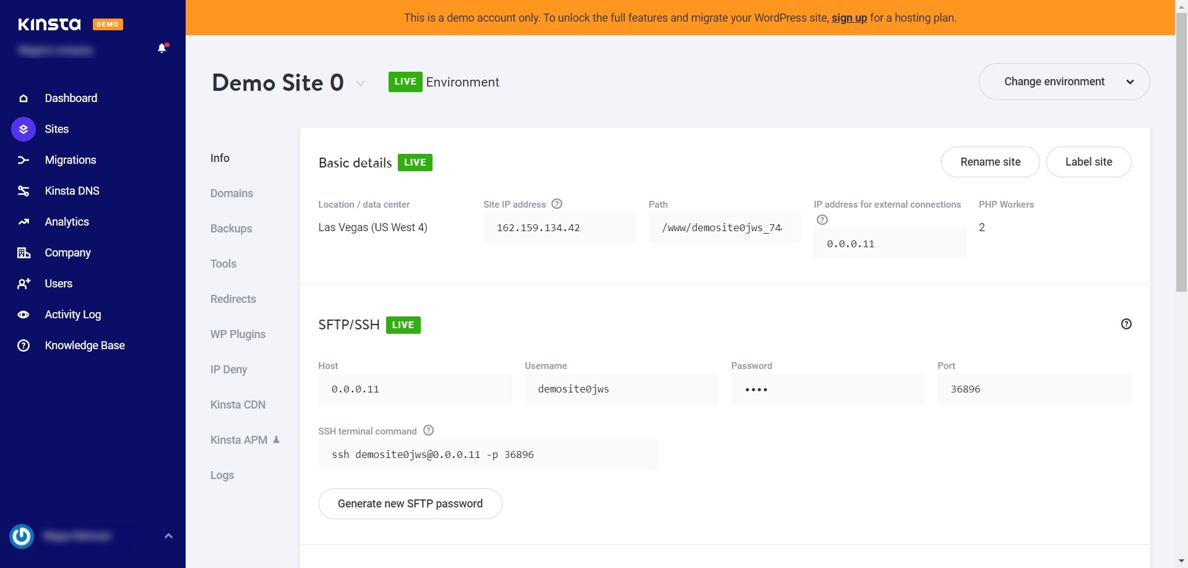1188x568 pixels.
Task: Click the Company building icon
Action: [24, 253]
